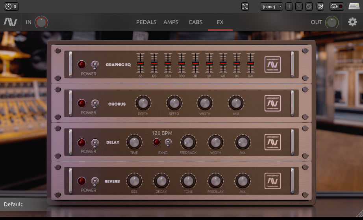Image resolution: width=363 pixels, height=220 pixels.
Task: Switch to the PEDALS tab
Action: [x=146, y=22]
